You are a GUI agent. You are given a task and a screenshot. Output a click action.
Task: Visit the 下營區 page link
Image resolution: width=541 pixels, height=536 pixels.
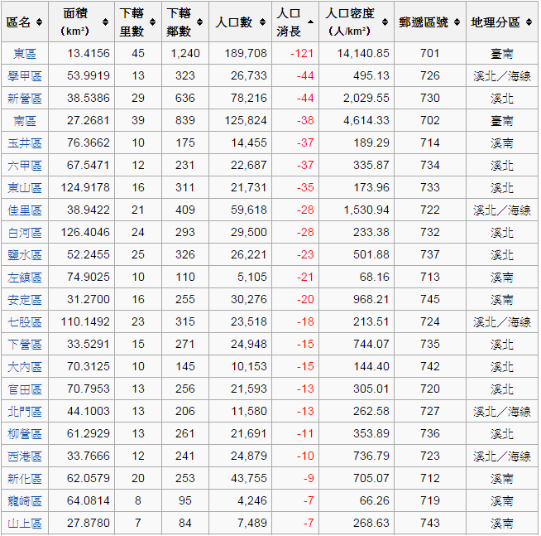tap(25, 344)
